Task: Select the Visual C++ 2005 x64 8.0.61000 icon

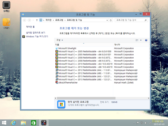Action: (57, 51)
